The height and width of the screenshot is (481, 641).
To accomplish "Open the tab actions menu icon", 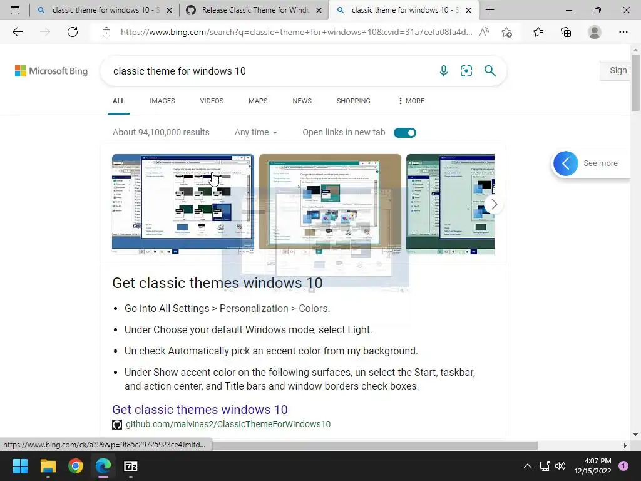I will [15, 10].
